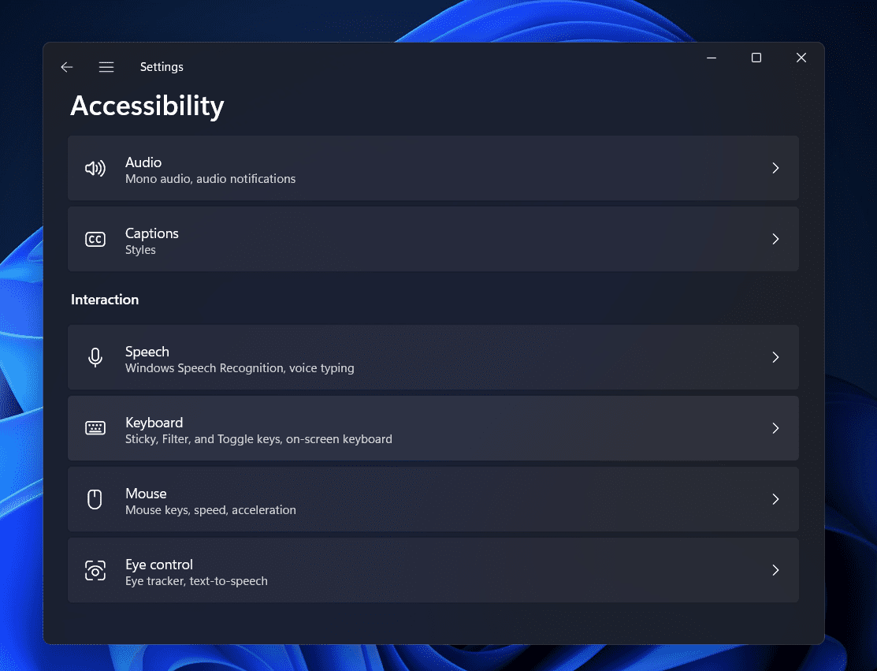Screen dimensions: 877x671
Task: Expand the Audio settings via its chevron
Action: (x=775, y=168)
